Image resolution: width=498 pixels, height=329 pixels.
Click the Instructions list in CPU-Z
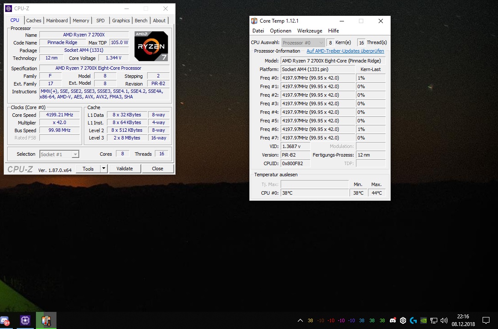tap(104, 94)
